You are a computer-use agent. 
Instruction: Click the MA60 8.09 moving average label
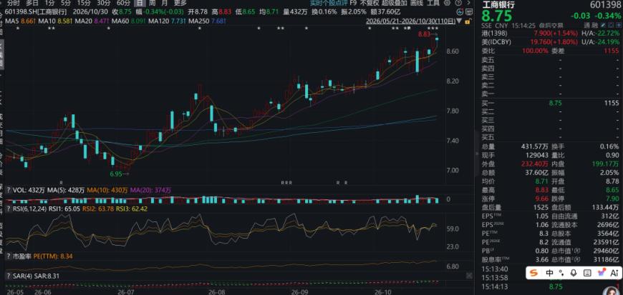point(129,20)
